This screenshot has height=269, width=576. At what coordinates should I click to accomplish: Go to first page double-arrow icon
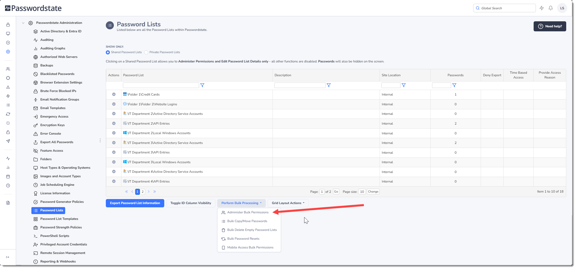[x=127, y=192]
